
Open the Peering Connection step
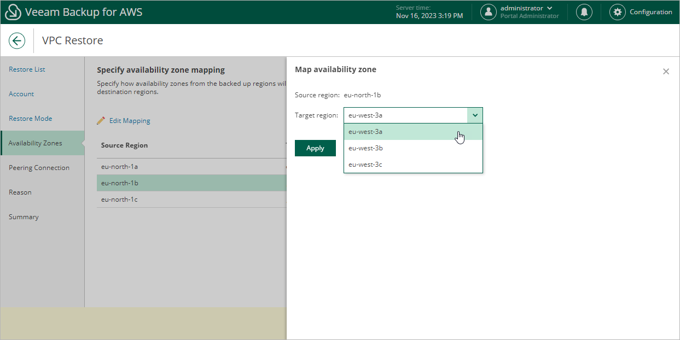click(39, 168)
